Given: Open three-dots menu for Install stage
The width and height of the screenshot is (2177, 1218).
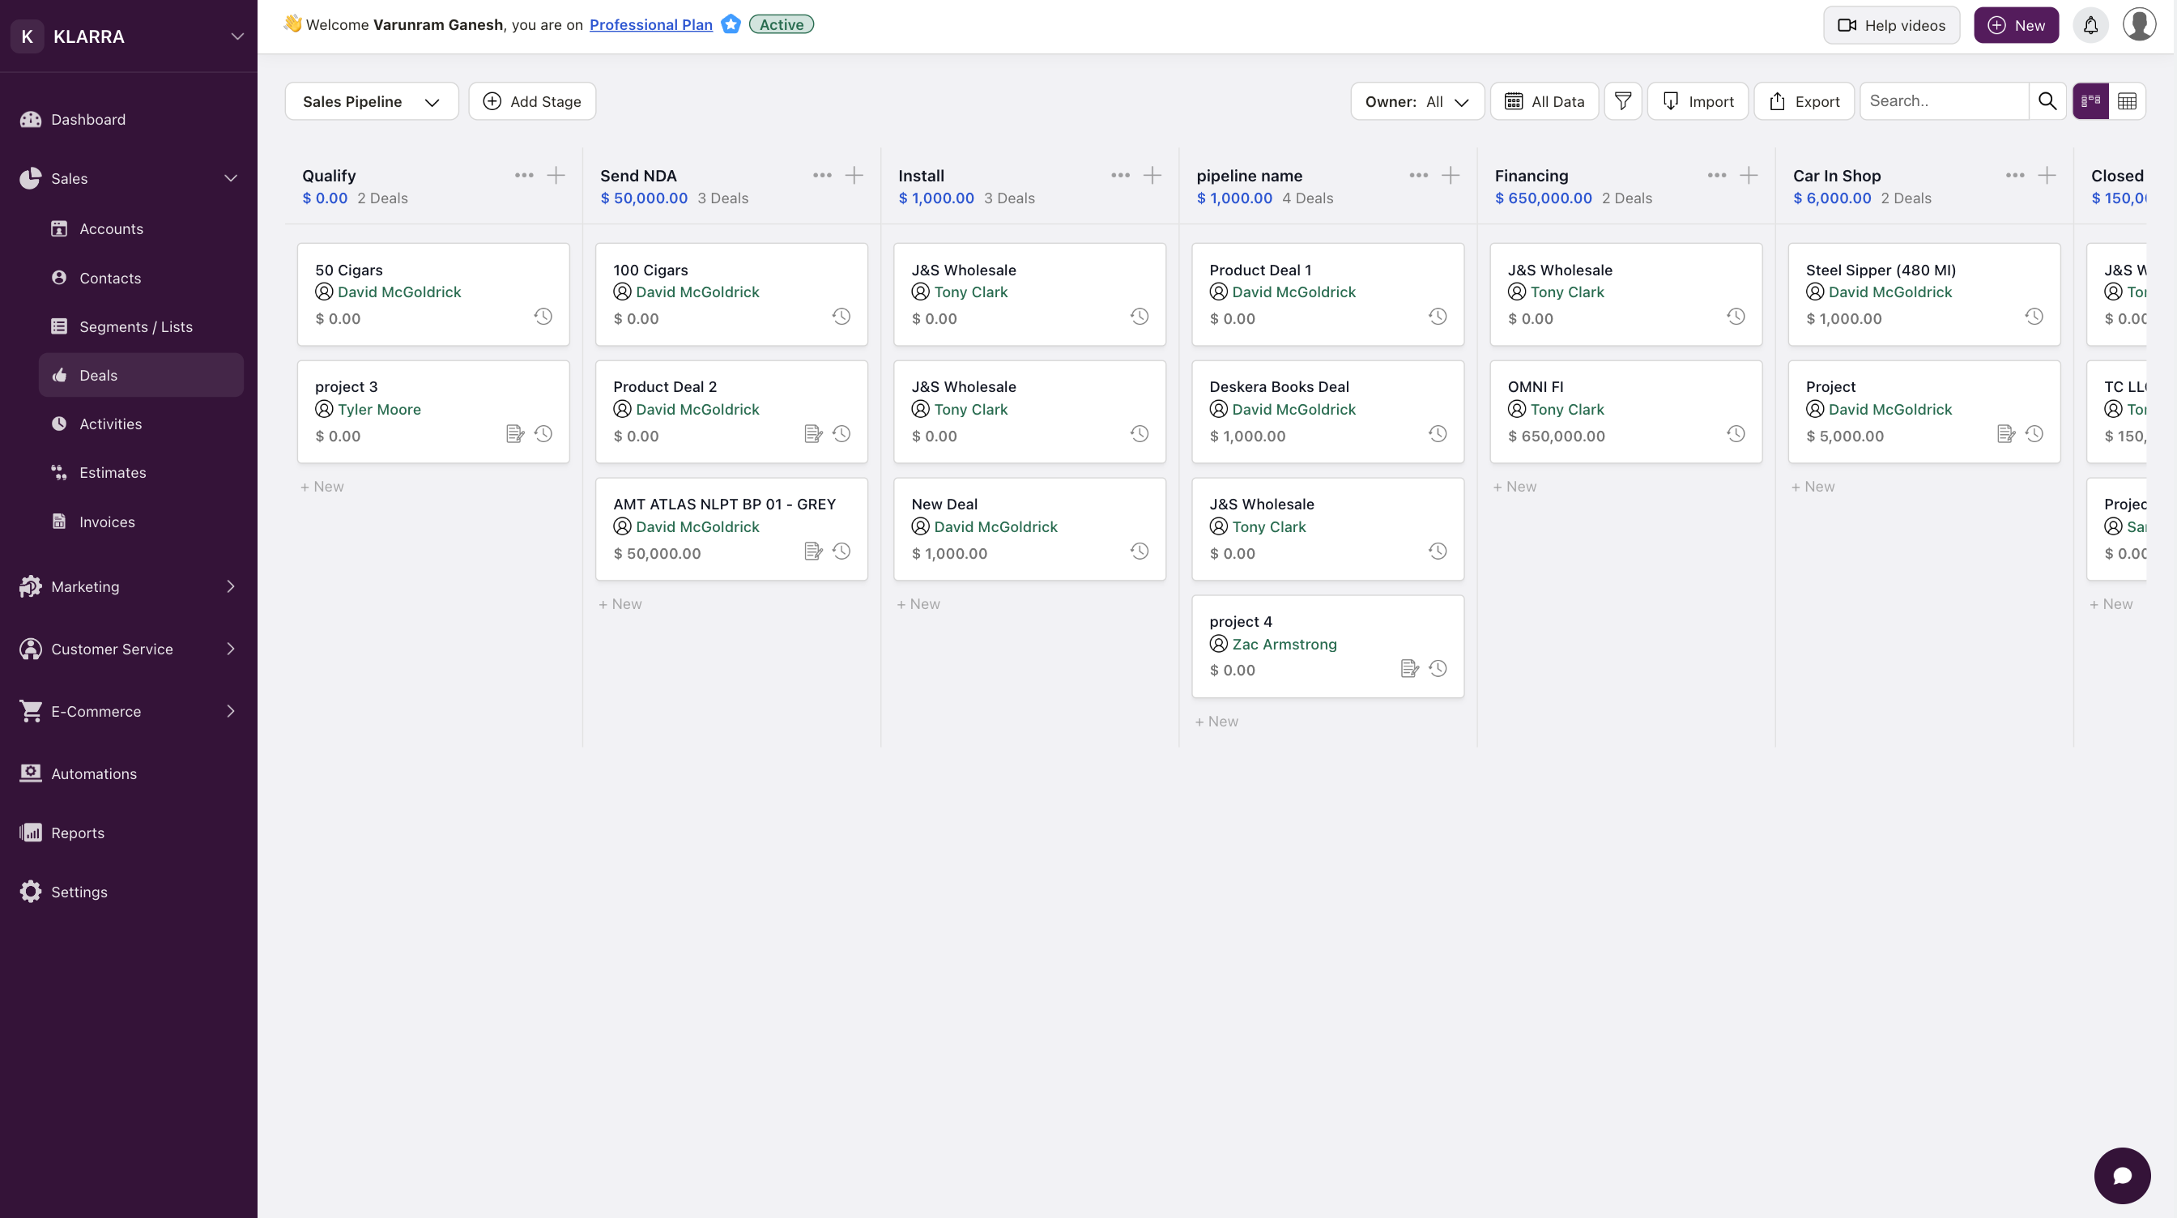Looking at the screenshot, I should point(1121,176).
